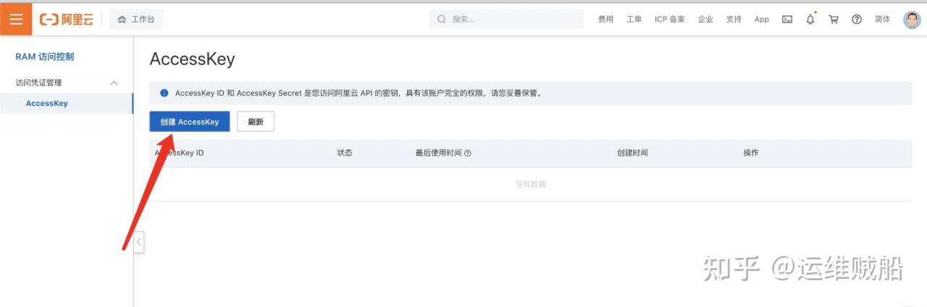The width and height of the screenshot is (927, 307).
Task: Open the user avatar menu
Action: [912, 20]
